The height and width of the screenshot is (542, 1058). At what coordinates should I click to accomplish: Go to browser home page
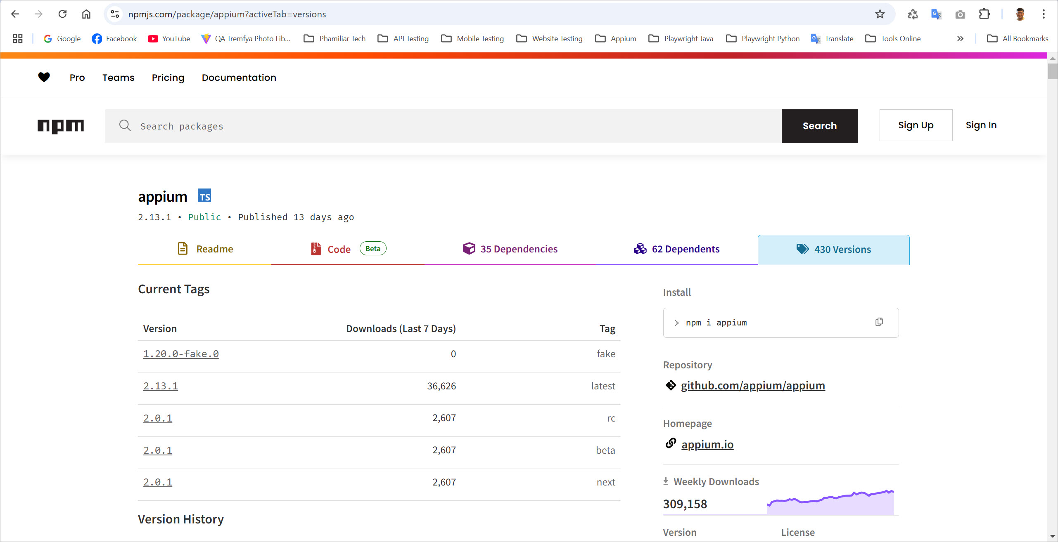pos(86,14)
